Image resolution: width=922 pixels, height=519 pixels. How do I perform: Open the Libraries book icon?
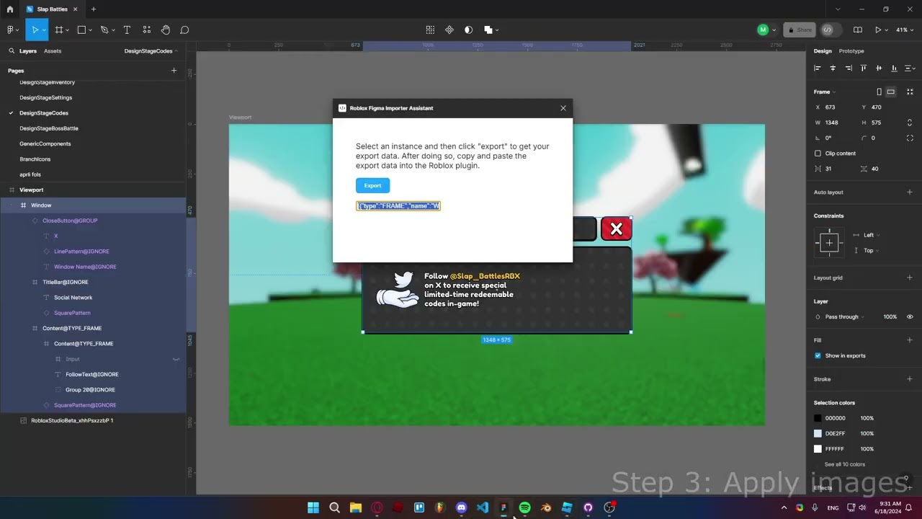pos(858,30)
